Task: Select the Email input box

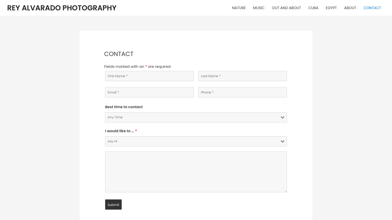Action: click(x=149, y=92)
